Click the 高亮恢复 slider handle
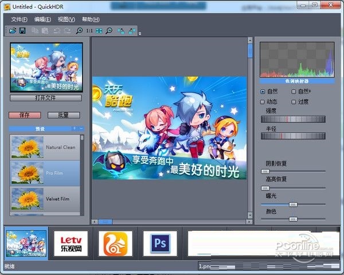344x275 pixels. point(265,188)
